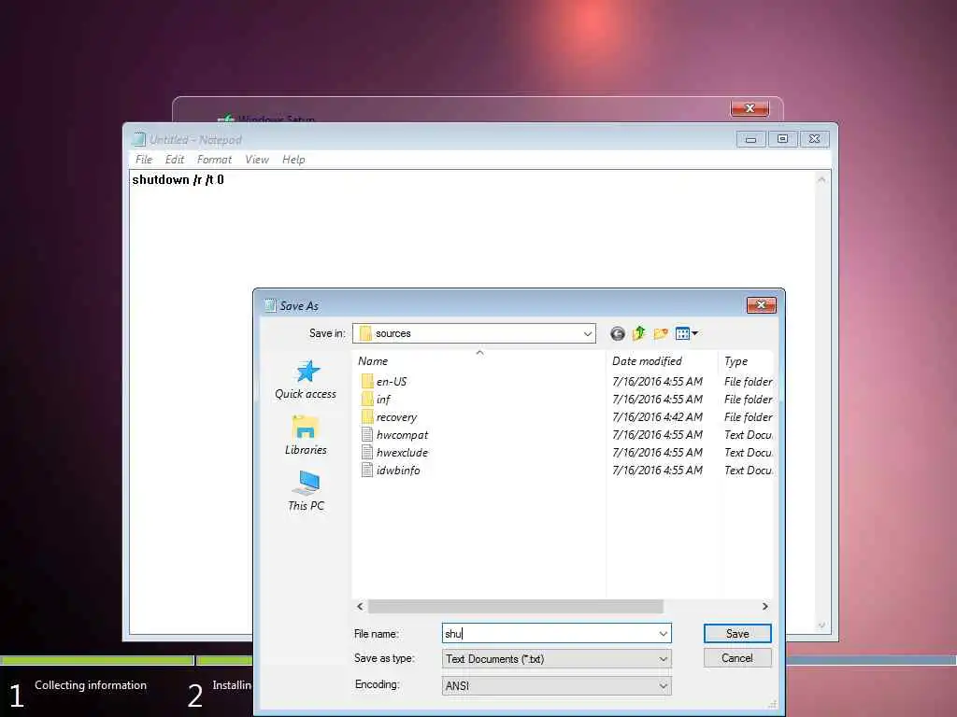Viewport: 957px width, 717px height.
Task: Close the Notepad window
Action: 814,139
